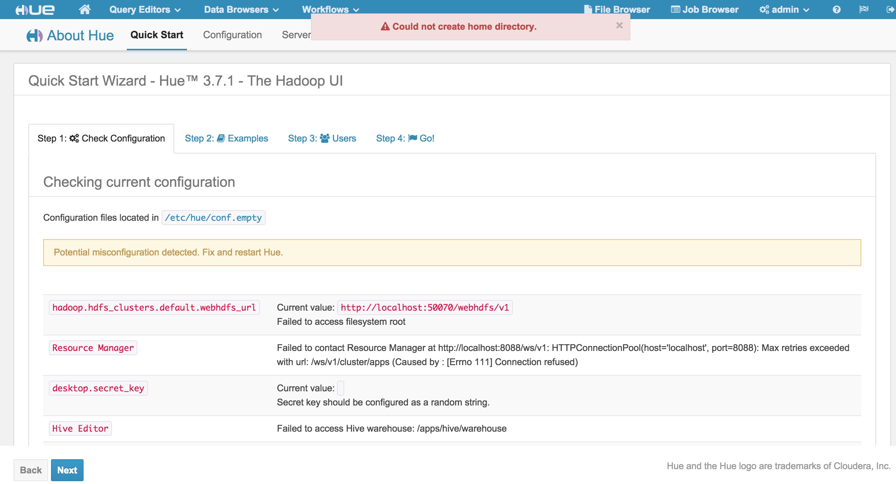
Task: Click 'Failed to access filesystem root' text
Action: (x=341, y=322)
